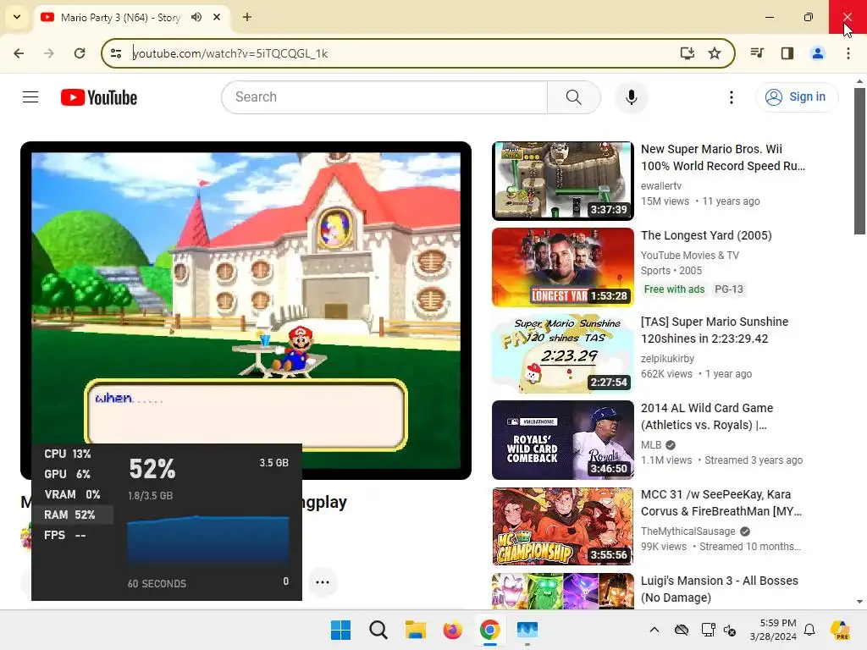The width and height of the screenshot is (867, 650).
Task: Click the browser Forward arrow
Action: [x=49, y=53]
